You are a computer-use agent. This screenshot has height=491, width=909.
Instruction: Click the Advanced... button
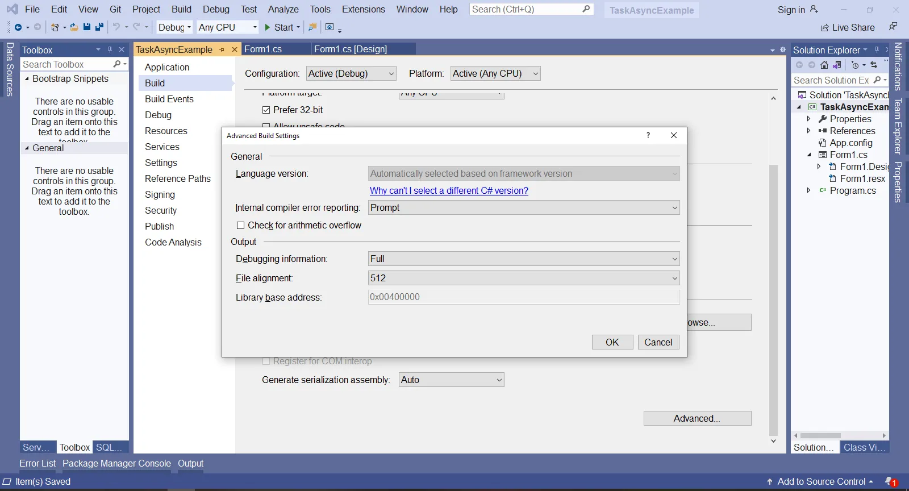(698, 419)
